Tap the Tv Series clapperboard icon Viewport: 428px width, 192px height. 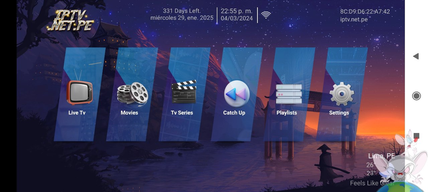(184, 92)
